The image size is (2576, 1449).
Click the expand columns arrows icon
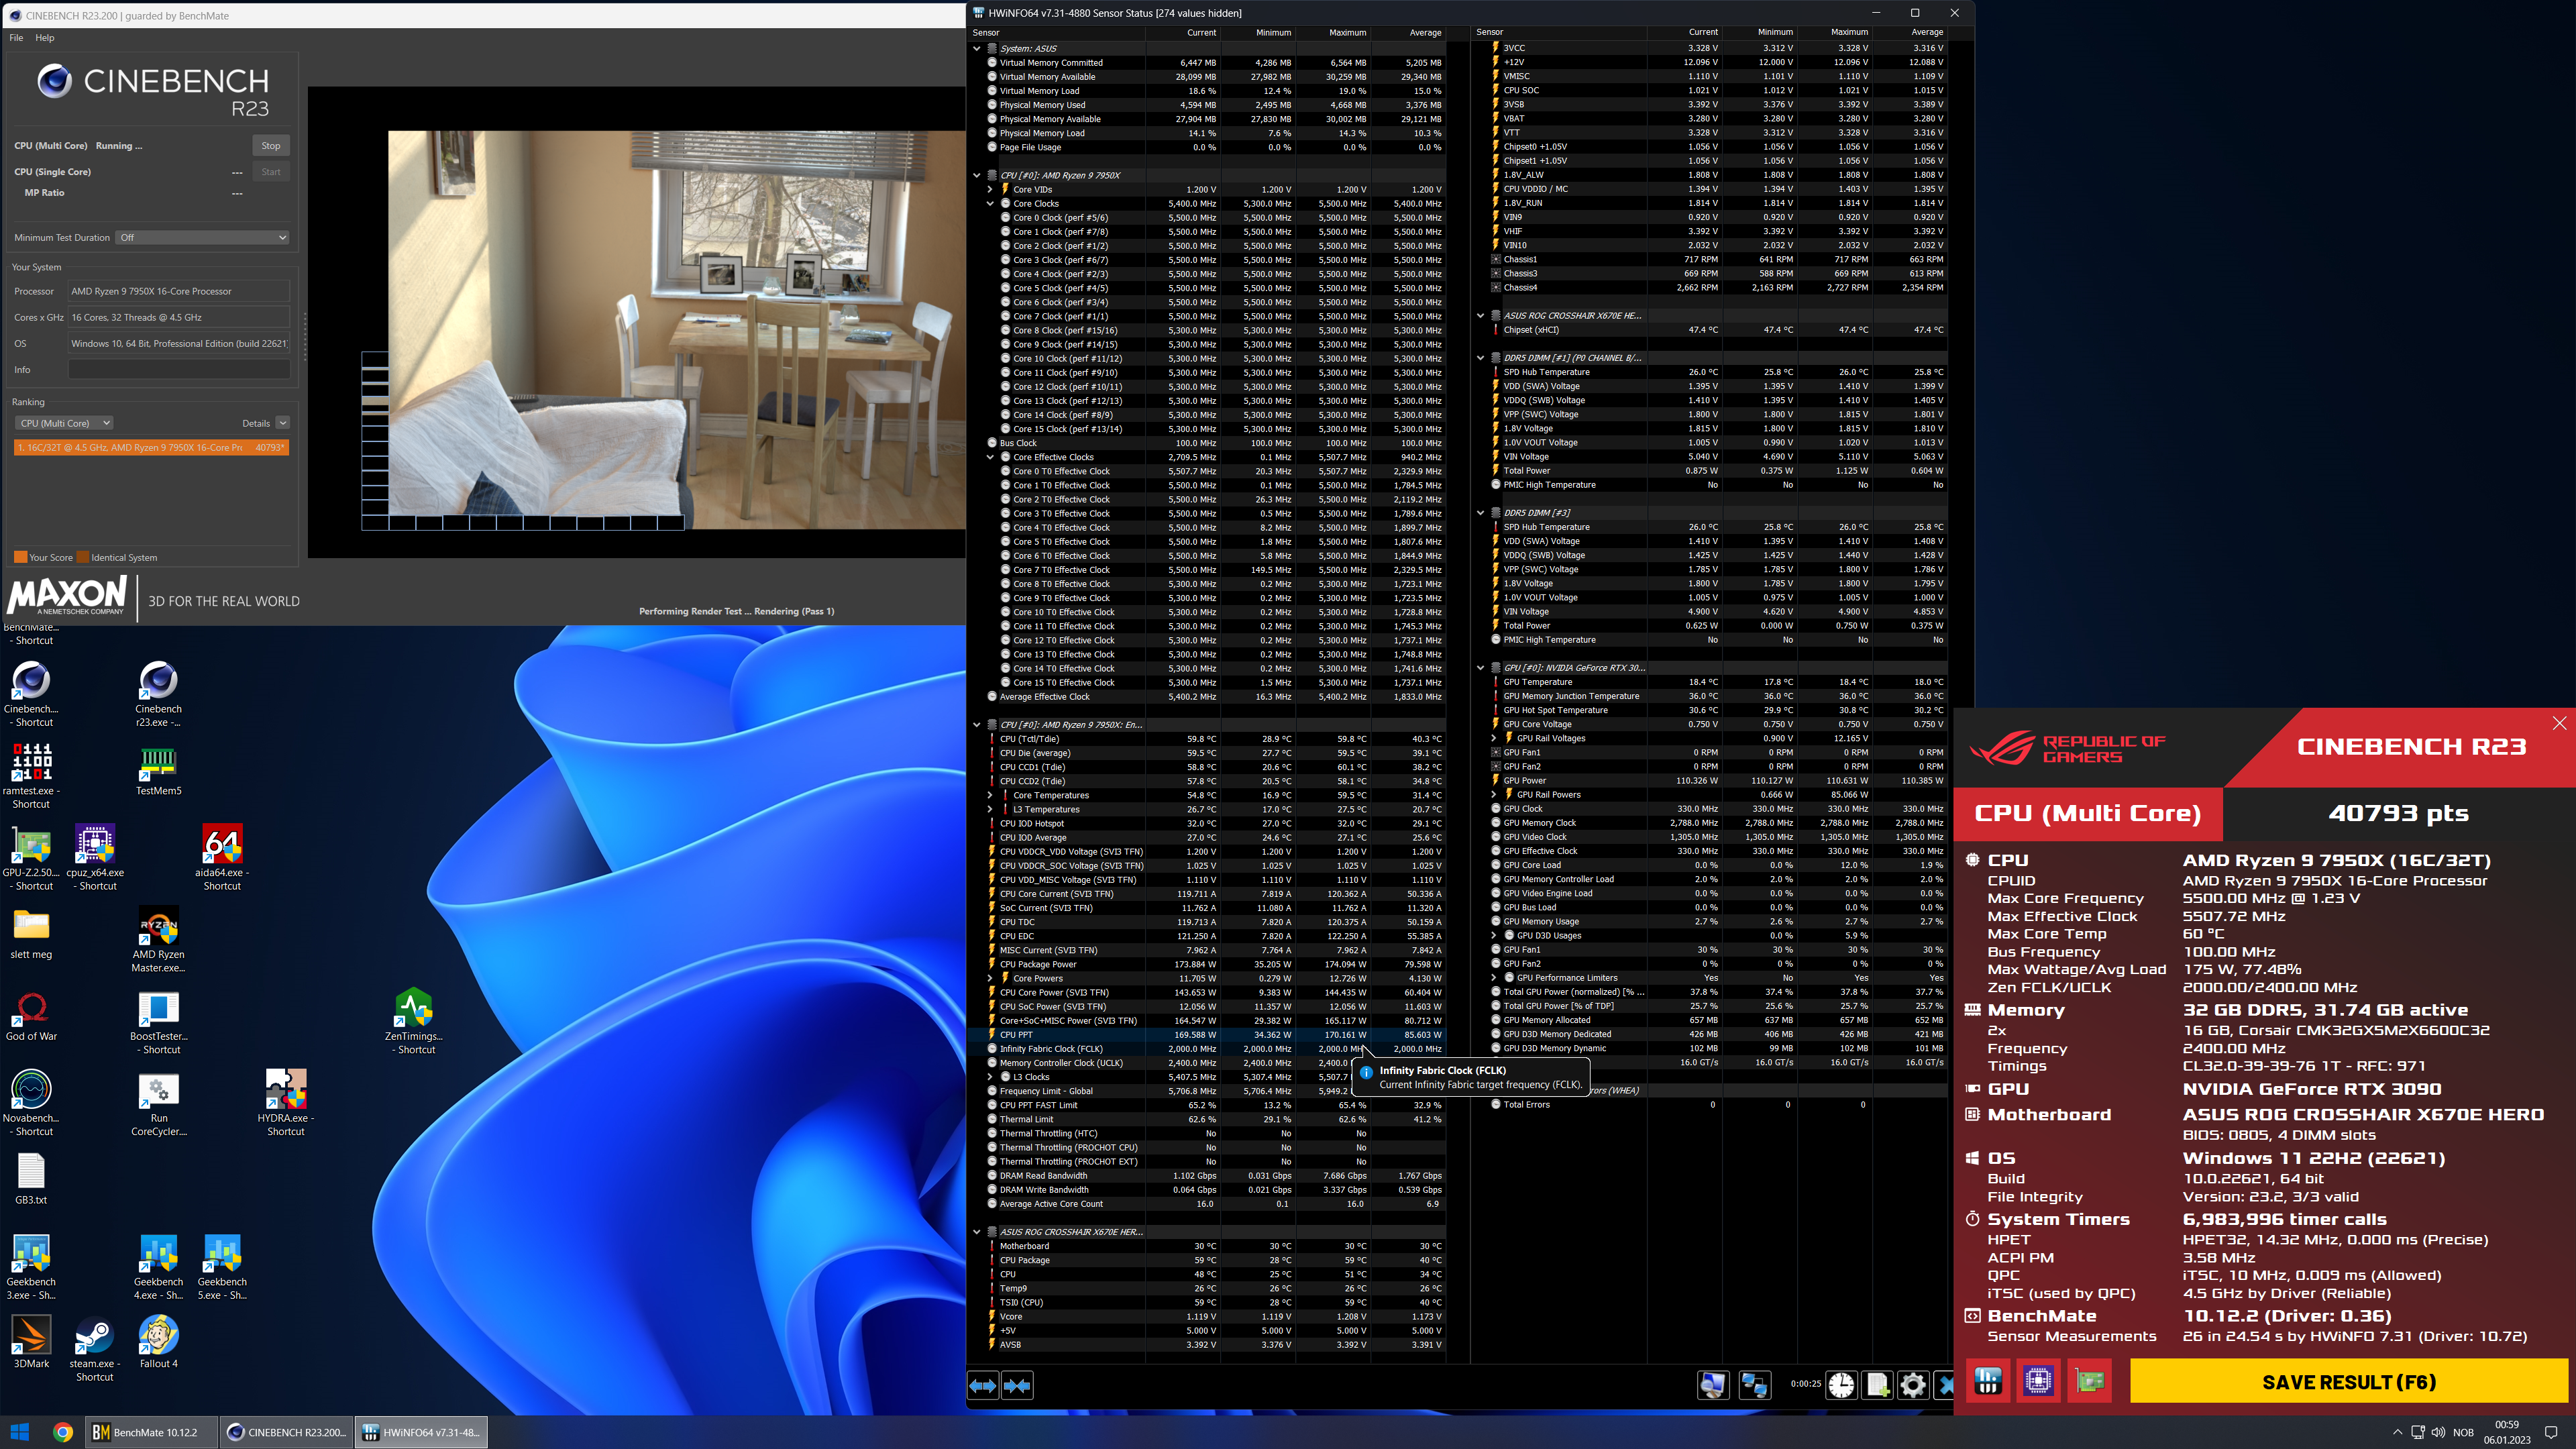983,1385
